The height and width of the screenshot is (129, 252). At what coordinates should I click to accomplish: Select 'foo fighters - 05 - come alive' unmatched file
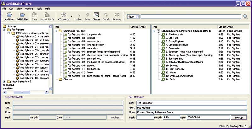(83, 48)
